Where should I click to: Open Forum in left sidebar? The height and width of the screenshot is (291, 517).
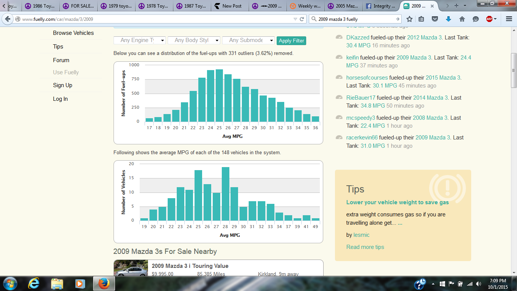61,60
